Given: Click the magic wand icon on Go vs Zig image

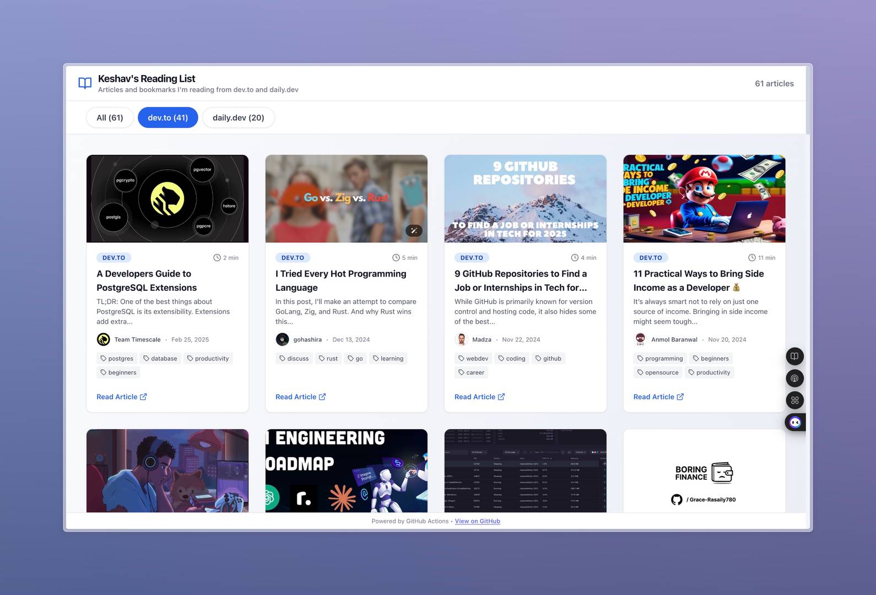Looking at the screenshot, I should (414, 231).
